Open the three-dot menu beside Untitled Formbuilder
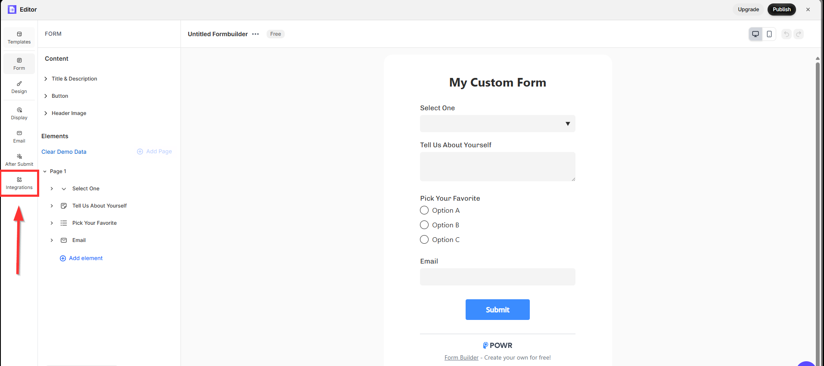824x366 pixels. [x=255, y=34]
